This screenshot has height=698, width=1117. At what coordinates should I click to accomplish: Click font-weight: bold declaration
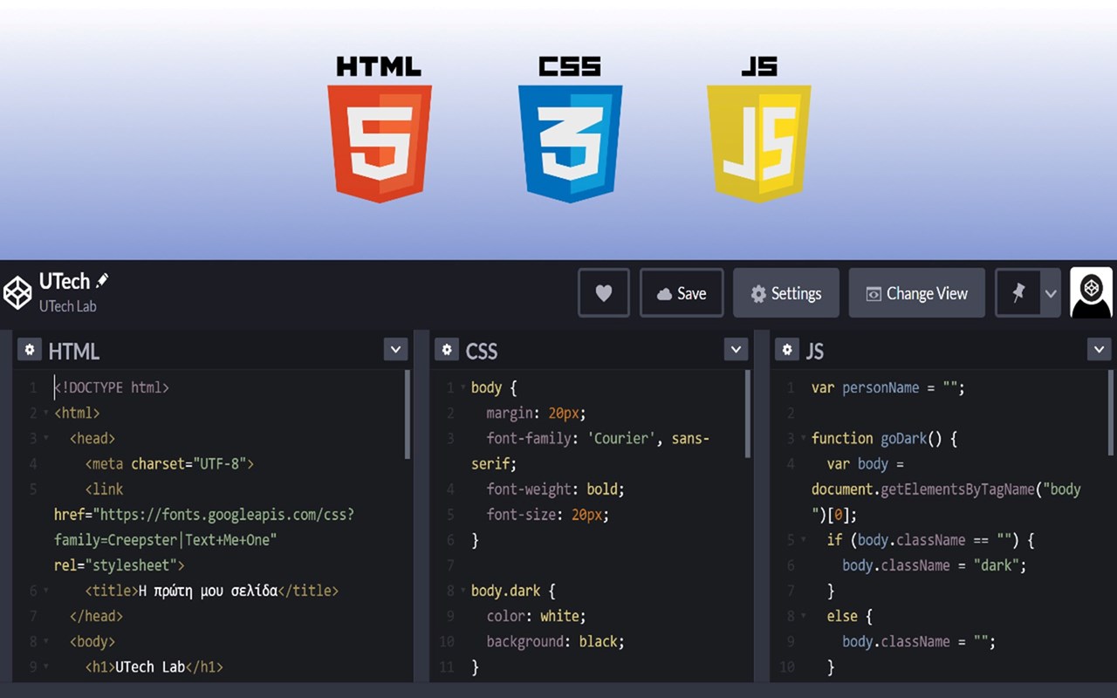[555, 489]
